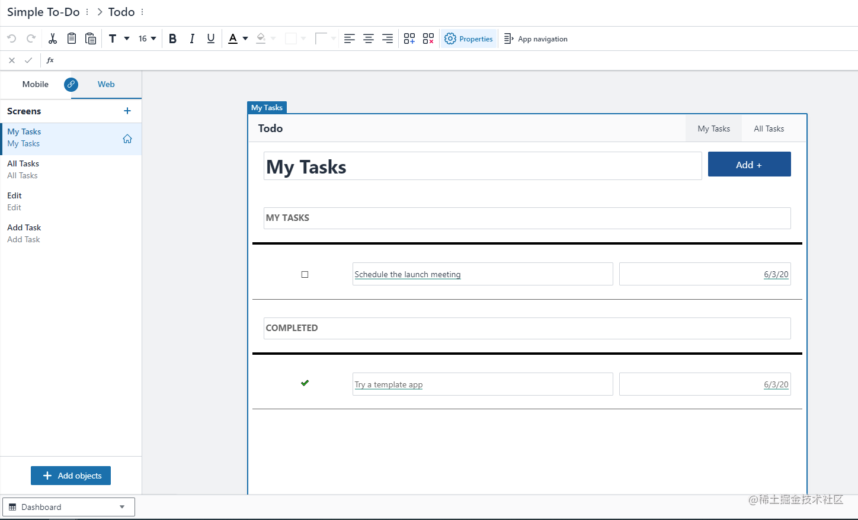Viewport: 858px width, 520px height.
Task: Open the font size 16 dropdown
Action: (x=148, y=38)
